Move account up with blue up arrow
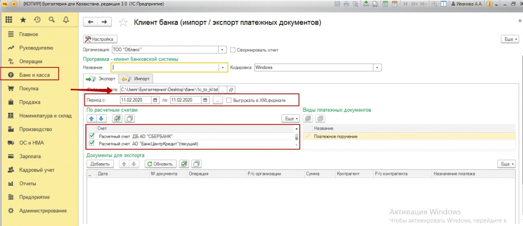The height and width of the screenshot is (226, 523). (91, 118)
